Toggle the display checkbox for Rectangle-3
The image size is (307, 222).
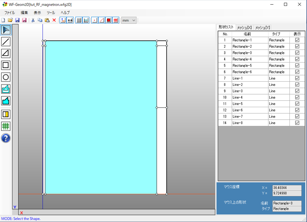pos(297,53)
